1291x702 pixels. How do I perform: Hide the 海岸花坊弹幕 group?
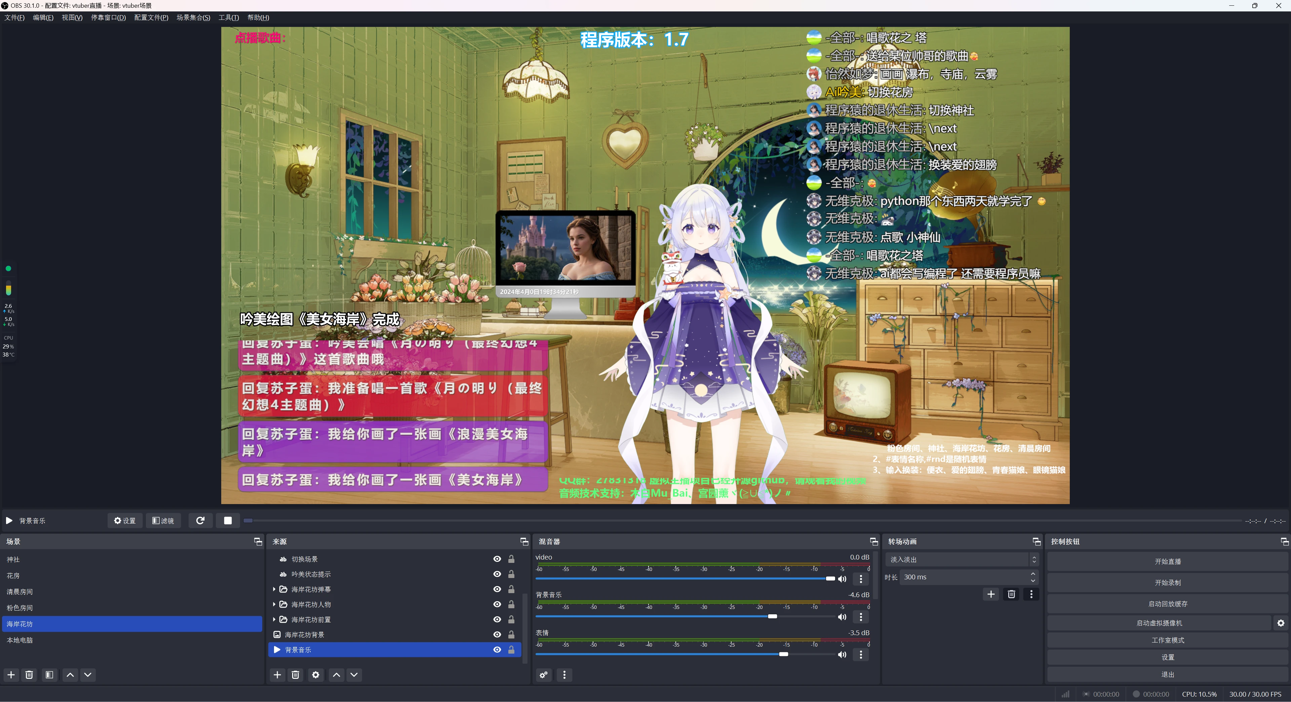pyautogui.click(x=497, y=589)
